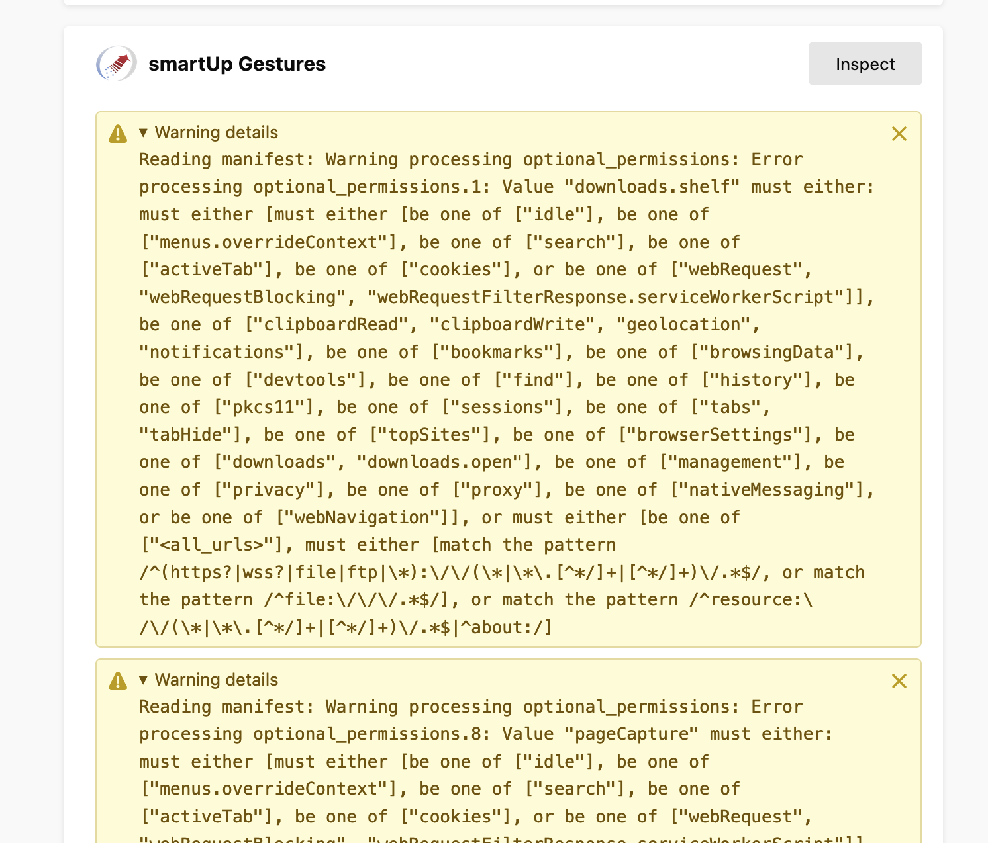Click the warning triangle on the first warning
The width and height of the screenshot is (988, 843).
pyautogui.click(x=117, y=134)
